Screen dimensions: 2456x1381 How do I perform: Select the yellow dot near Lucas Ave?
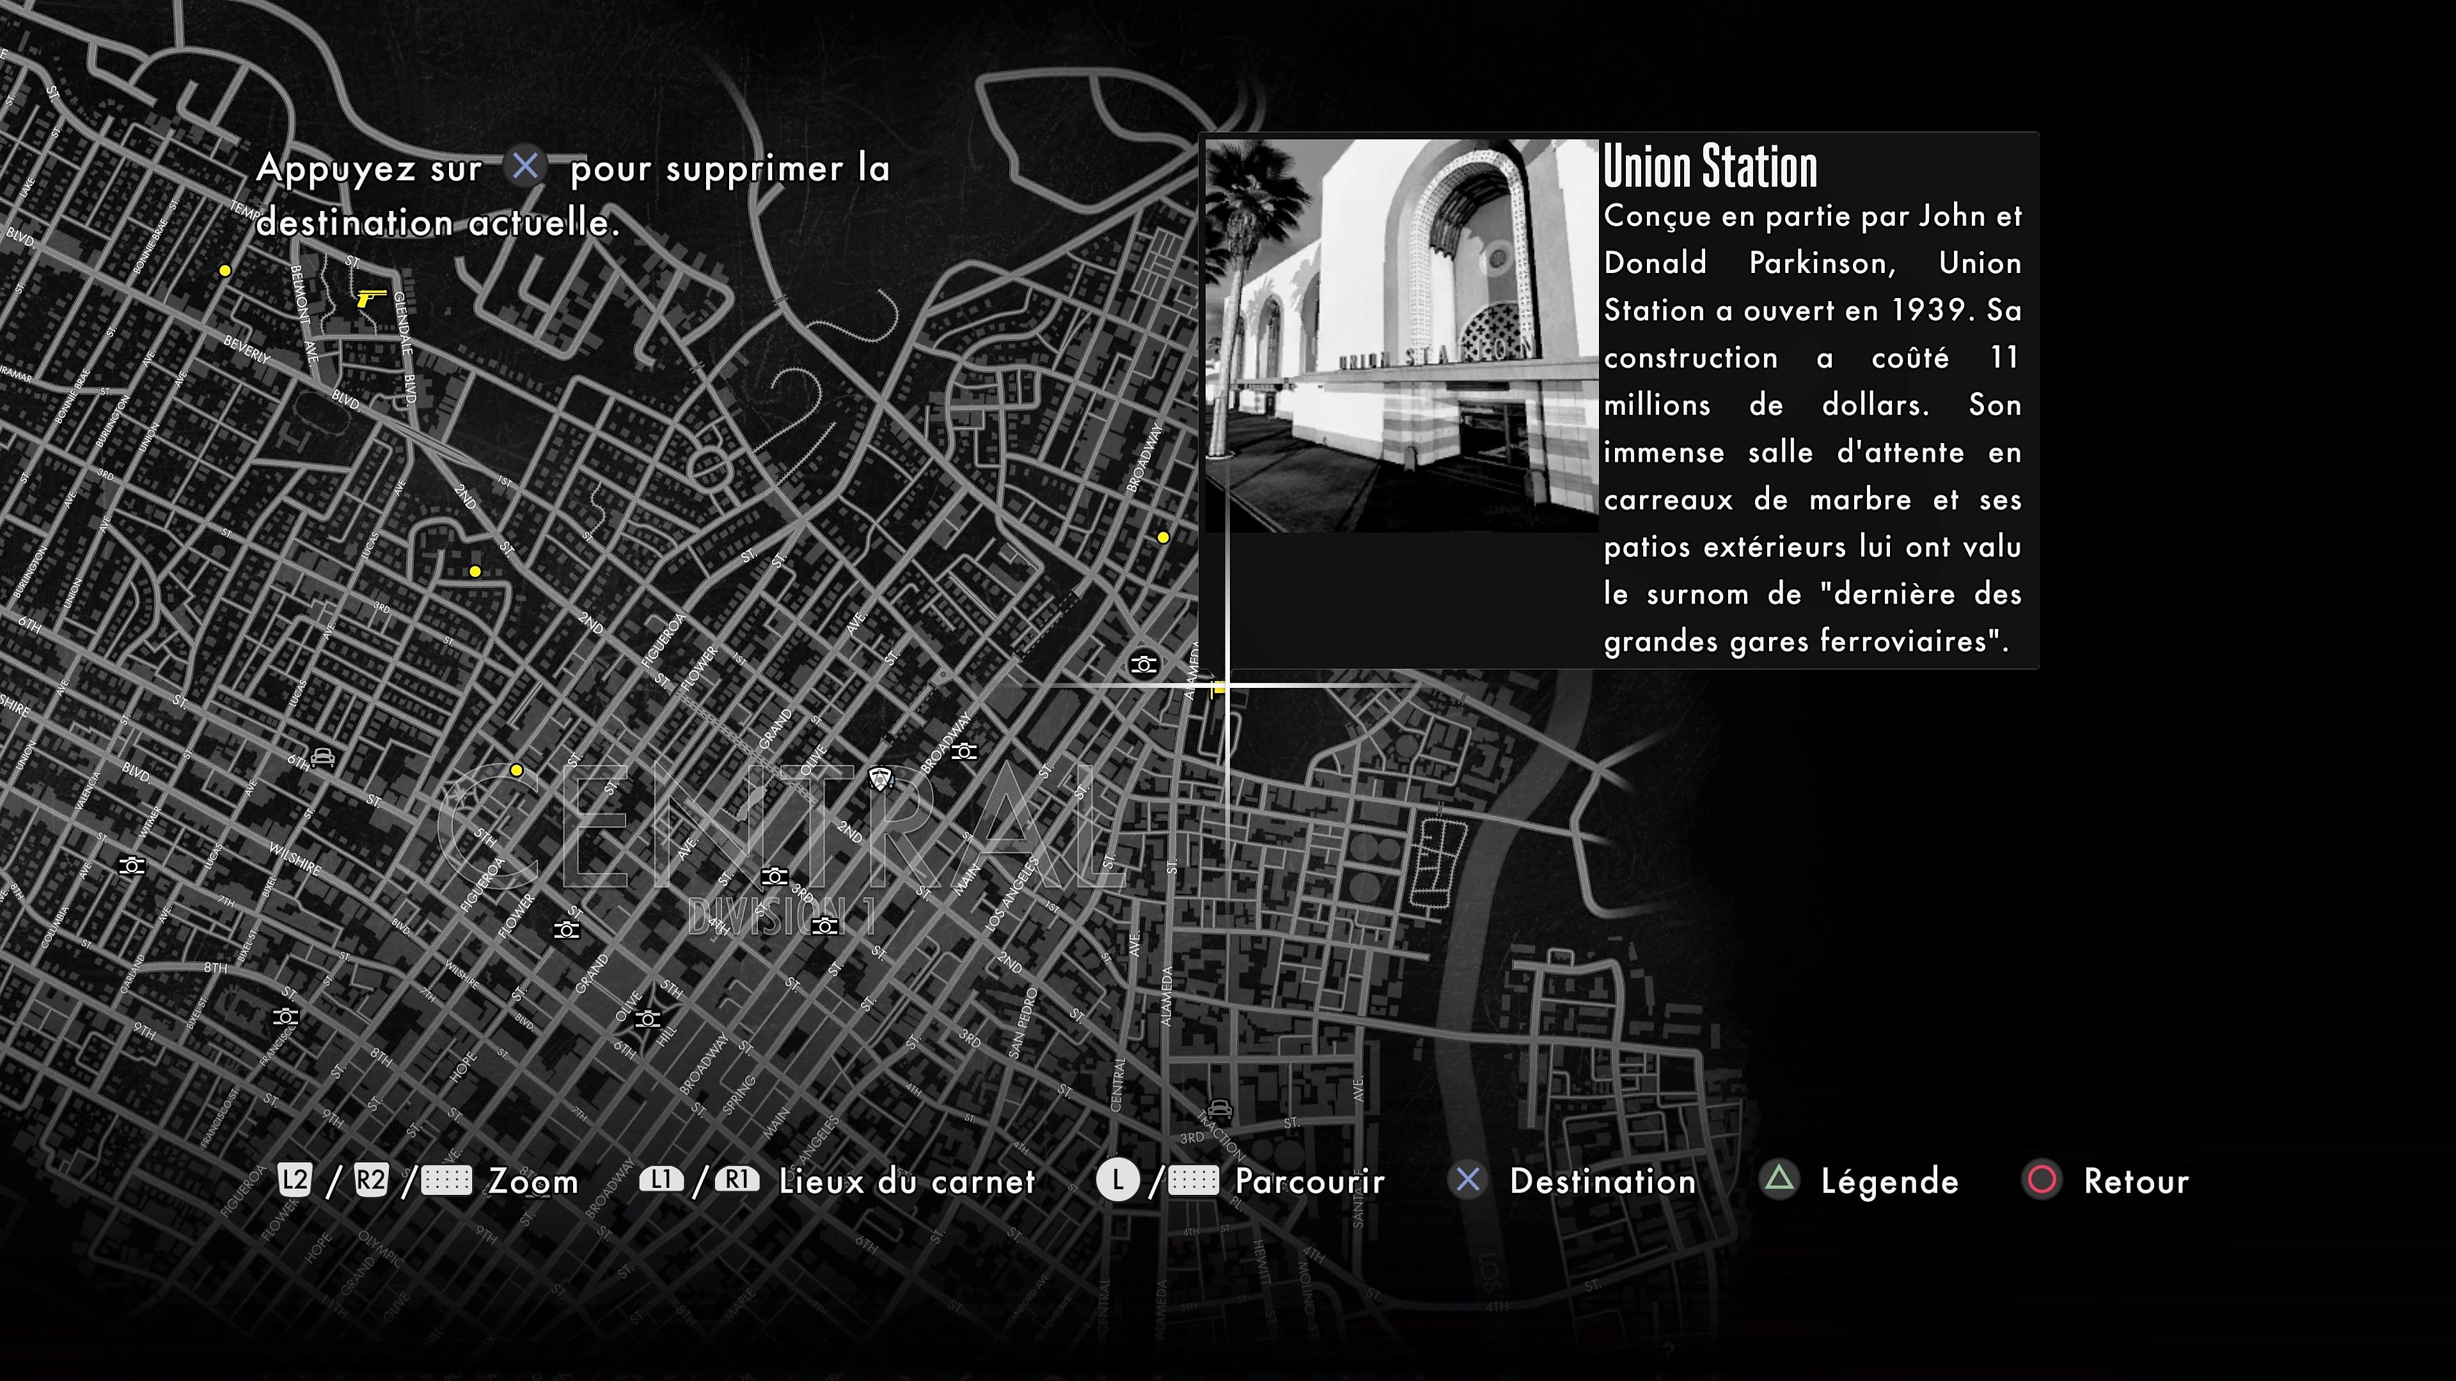[x=475, y=572]
